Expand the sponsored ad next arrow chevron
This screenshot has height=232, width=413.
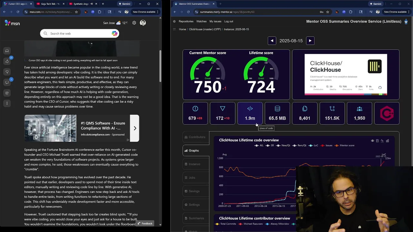tap(135, 128)
